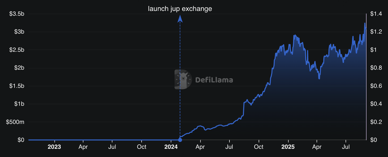Click the $0.2 right axis label

(376, 122)
